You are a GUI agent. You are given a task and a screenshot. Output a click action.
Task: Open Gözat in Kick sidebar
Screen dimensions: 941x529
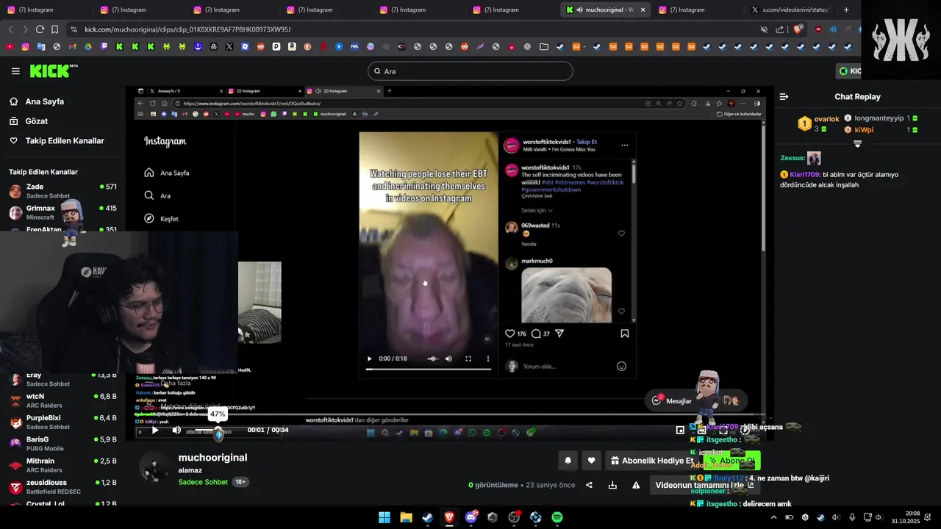[x=62, y=121]
